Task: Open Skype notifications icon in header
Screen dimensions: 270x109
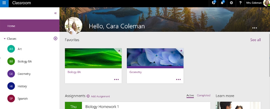Action: tap(214, 3)
